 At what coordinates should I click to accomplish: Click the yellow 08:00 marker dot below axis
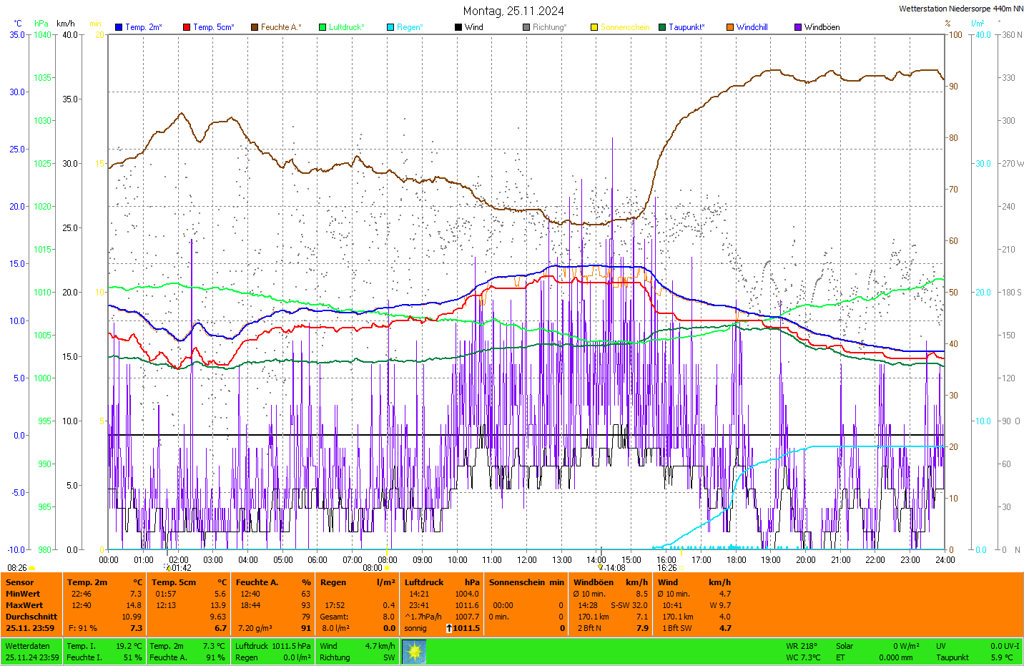click(x=387, y=568)
